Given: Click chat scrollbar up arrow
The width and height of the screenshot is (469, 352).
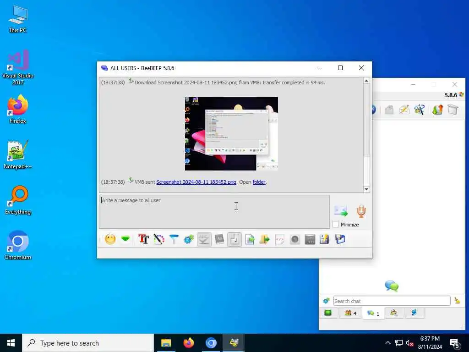Looking at the screenshot, I should [366, 81].
